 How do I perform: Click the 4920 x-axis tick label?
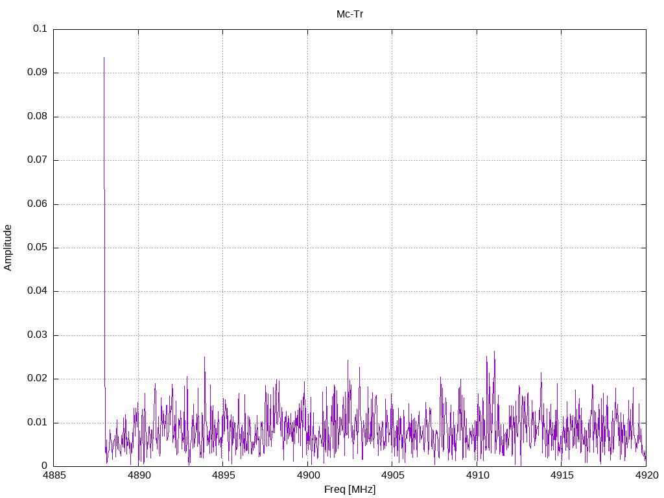click(646, 476)
